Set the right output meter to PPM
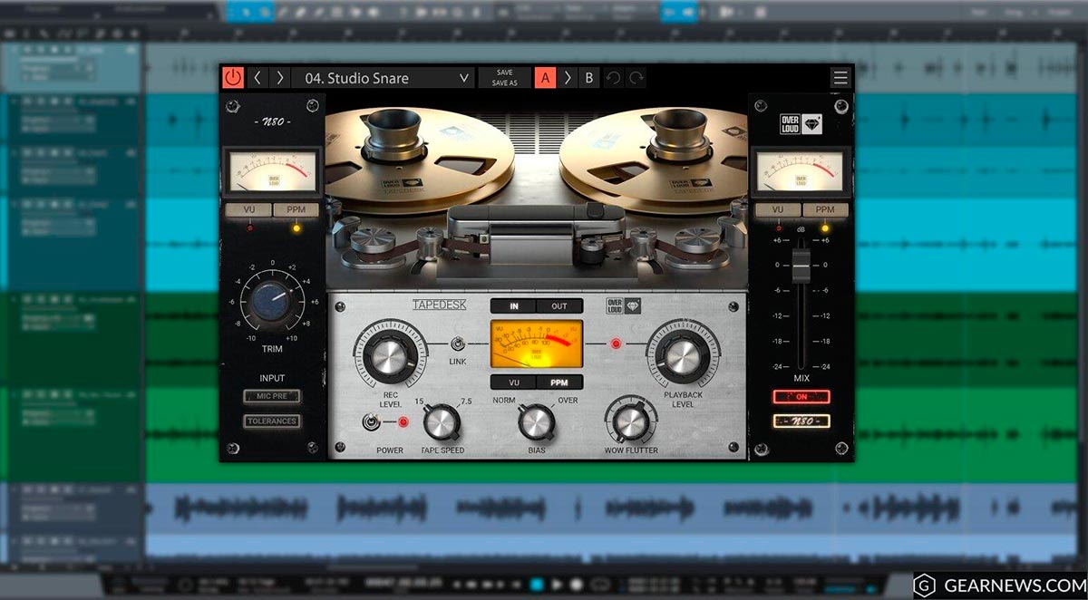The image size is (1088, 600). click(825, 210)
